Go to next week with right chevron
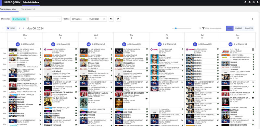The image size is (260, 129). click(23, 28)
